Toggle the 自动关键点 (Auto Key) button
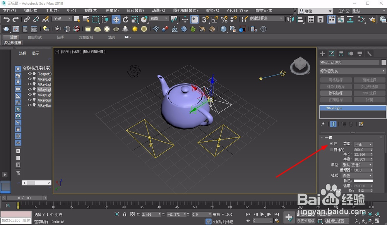The height and width of the screenshot is (225, 387). 306,214
